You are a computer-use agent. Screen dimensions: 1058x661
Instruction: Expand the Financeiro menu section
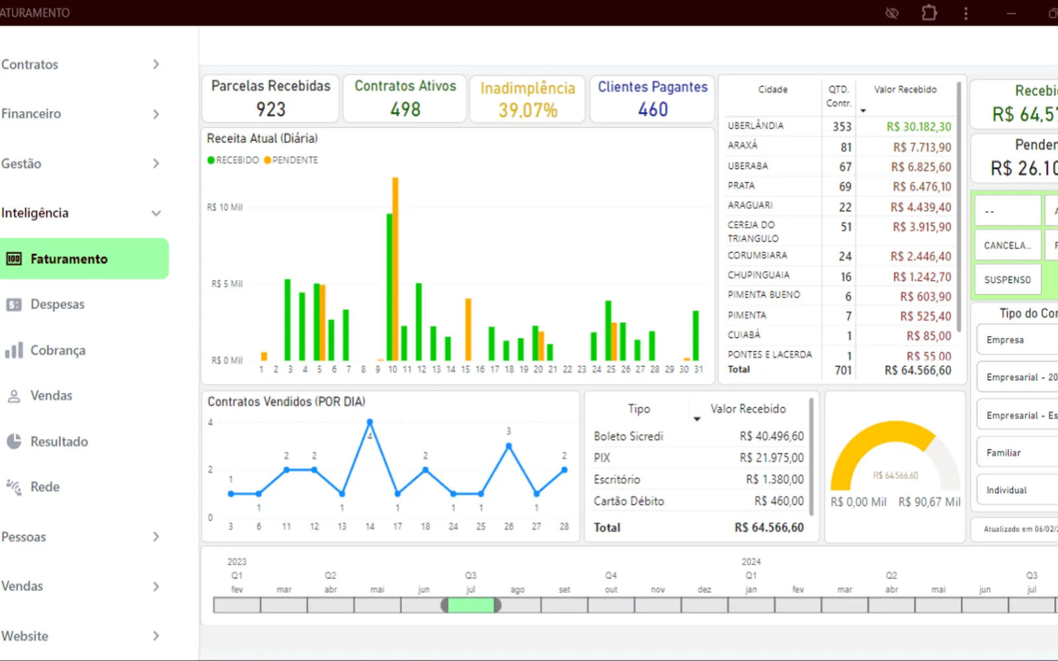point(156,114)
